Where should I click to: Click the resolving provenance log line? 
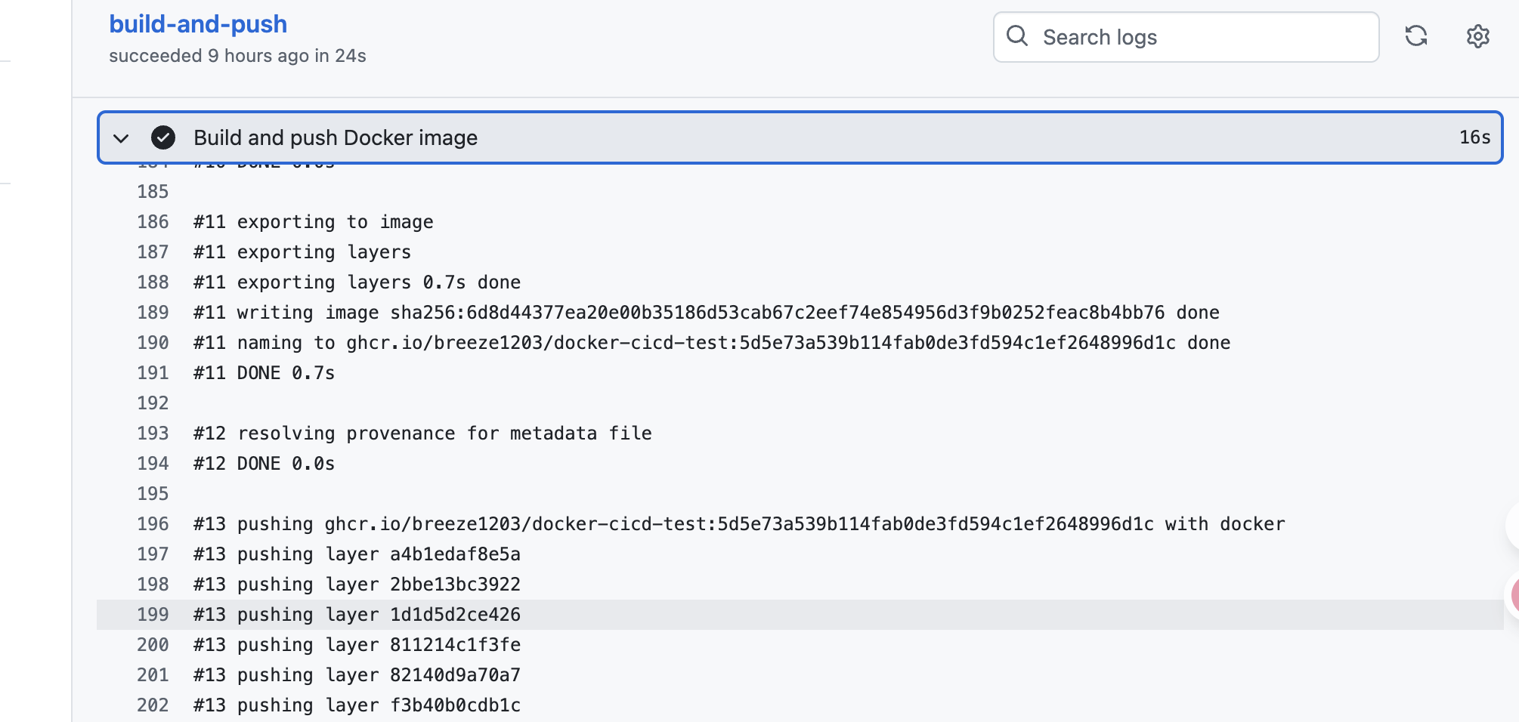point(422,434)
